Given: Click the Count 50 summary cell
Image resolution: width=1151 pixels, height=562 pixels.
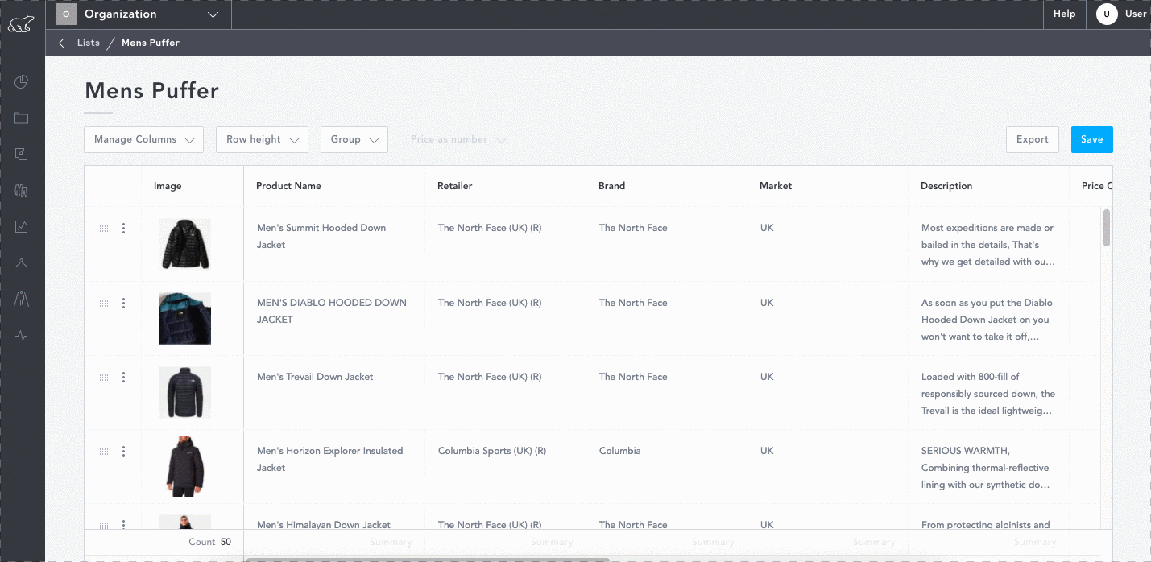Looking at the screenshot, I should (x=209, y=542).
